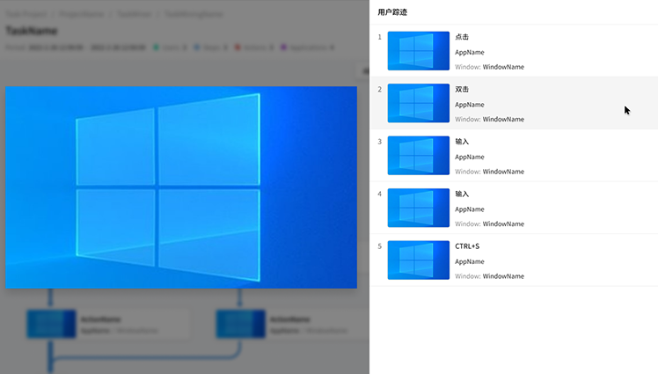This screenshot has height=374, width=658.
Task: Select the left ActionName node thumbnail in the background
Action: click(x=51, y=324)
